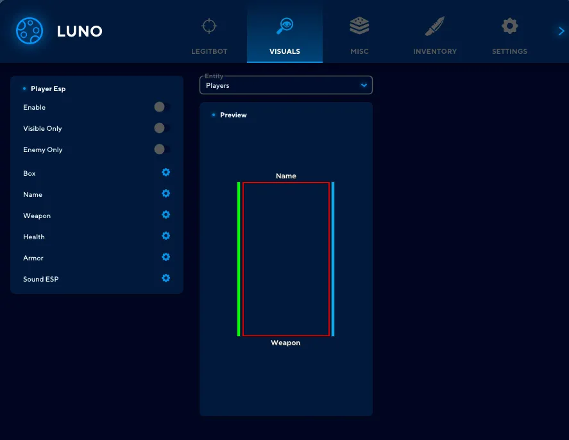Click the blue armor bar in preview
The image size is (569, 440).
(x=333, y=259)
